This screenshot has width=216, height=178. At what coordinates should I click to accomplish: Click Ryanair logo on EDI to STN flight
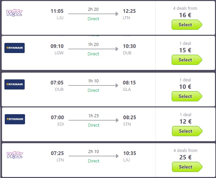pyautogui.click(x=15, y=119)
